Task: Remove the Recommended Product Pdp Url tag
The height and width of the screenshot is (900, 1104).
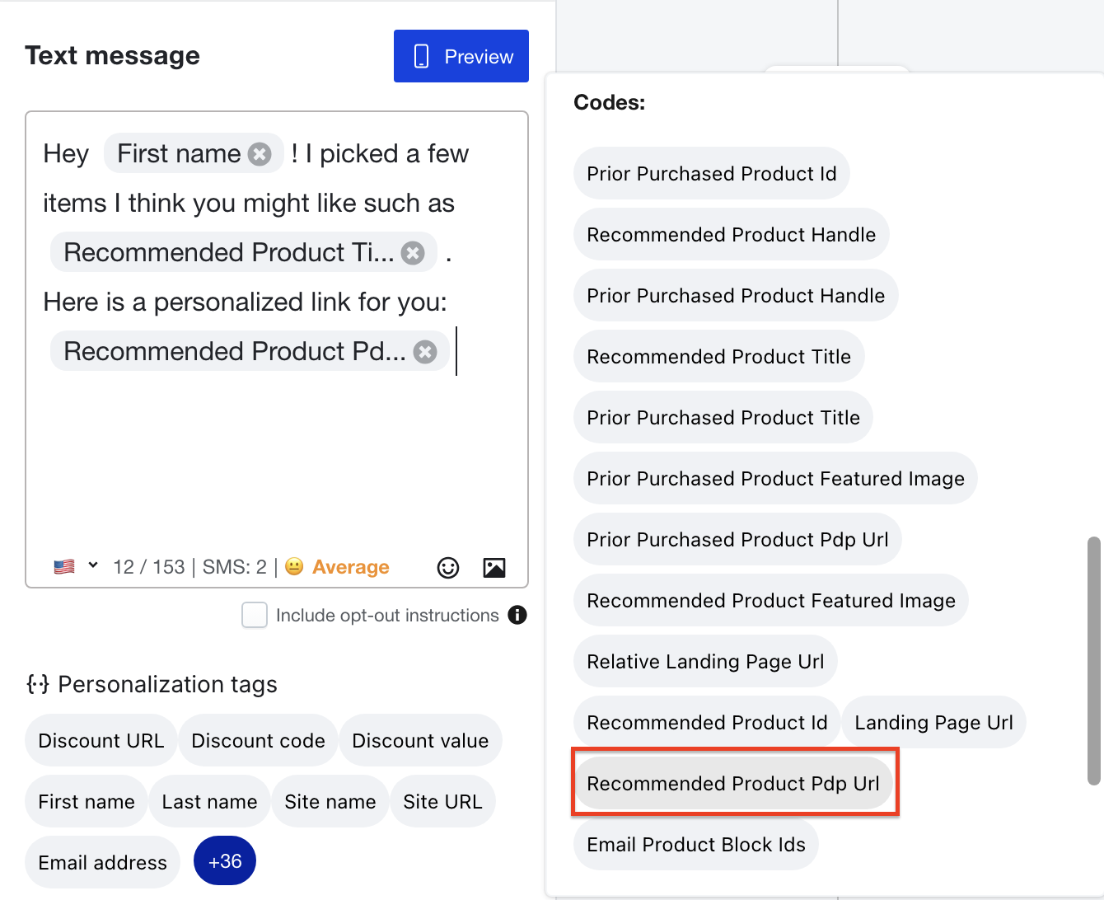Action: (x=425, y=352)
